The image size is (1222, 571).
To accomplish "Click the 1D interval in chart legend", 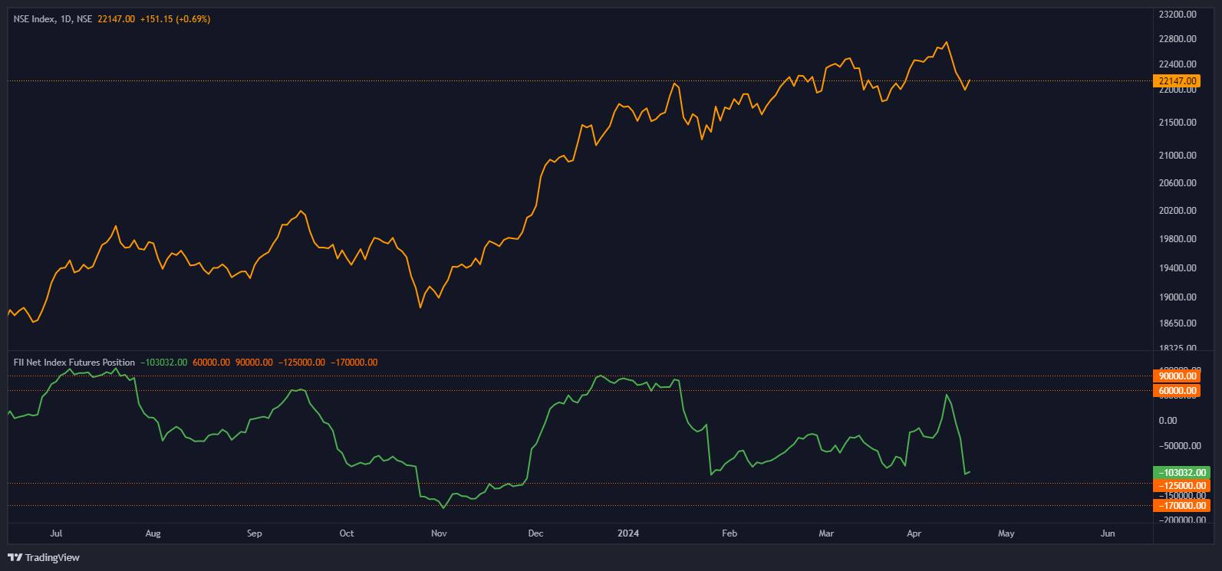I will point(65,19).
